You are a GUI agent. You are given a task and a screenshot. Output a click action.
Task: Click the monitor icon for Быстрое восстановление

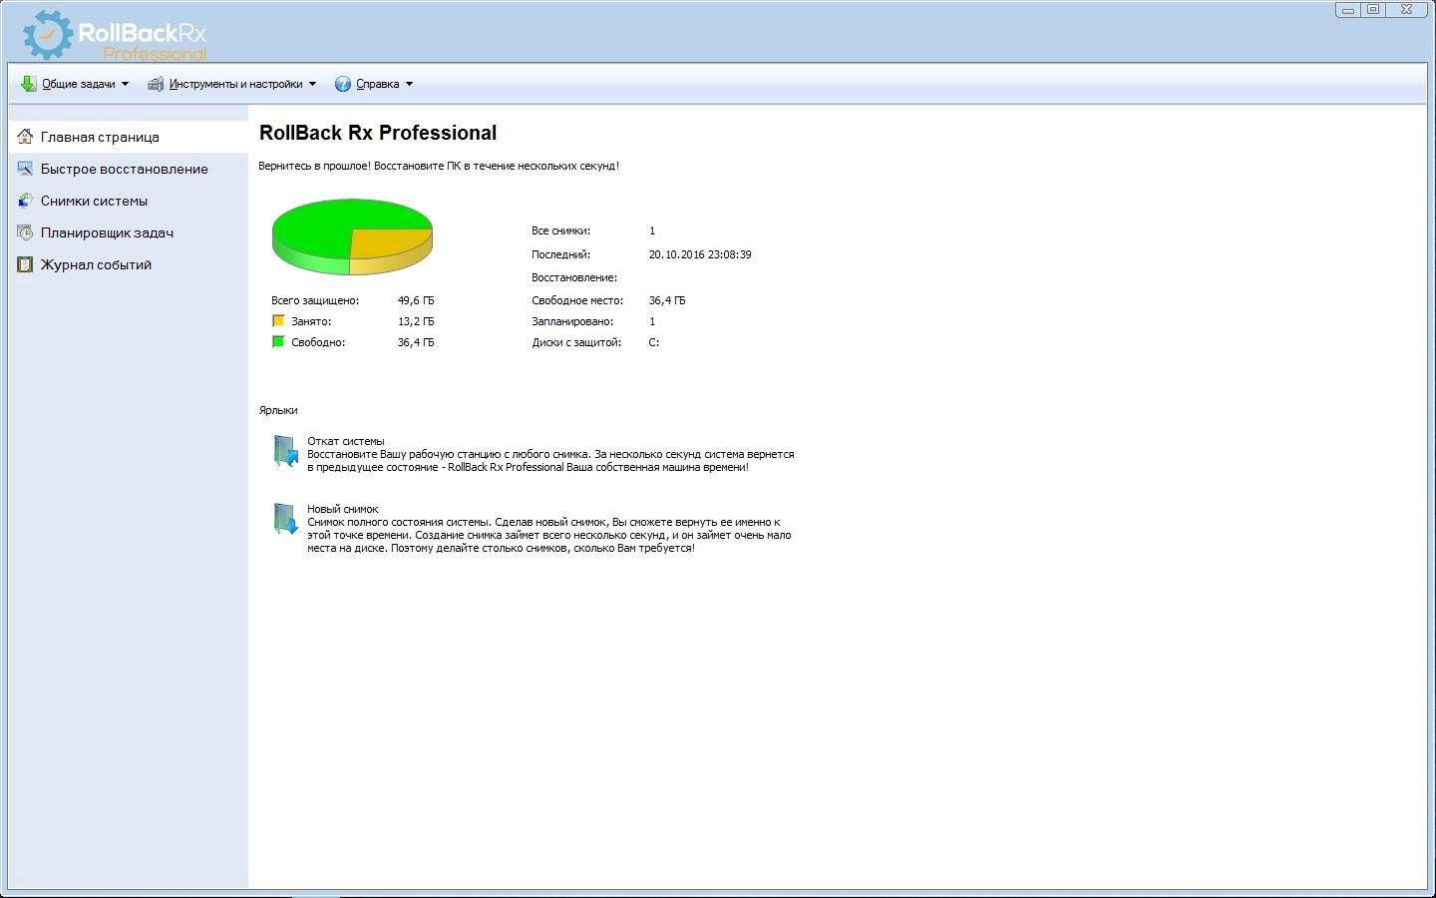point(25,169)
